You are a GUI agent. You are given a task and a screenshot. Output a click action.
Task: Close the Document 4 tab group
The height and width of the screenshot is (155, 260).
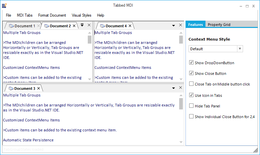[x=181, y=25]
